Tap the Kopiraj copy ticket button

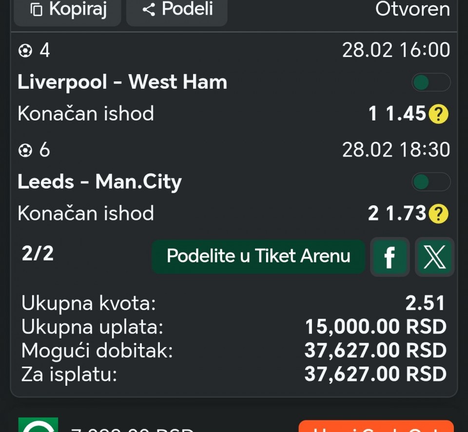(x=67, y=10)
